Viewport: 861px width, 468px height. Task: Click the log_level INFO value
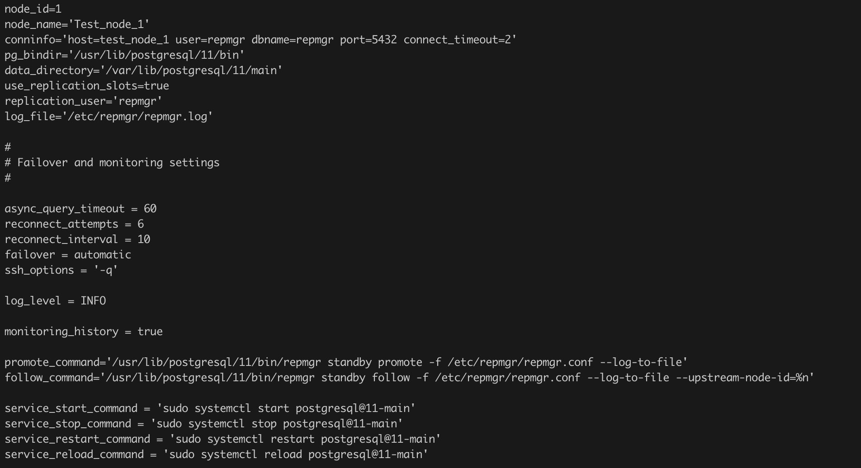coord(93,301)
